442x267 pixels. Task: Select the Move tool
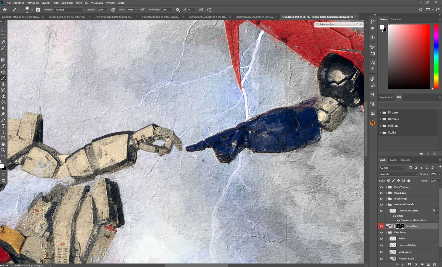point(3,30)
